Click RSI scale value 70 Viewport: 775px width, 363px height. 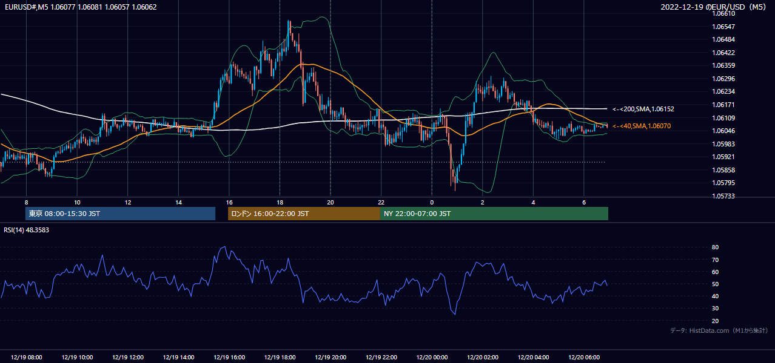click(715, 260)
